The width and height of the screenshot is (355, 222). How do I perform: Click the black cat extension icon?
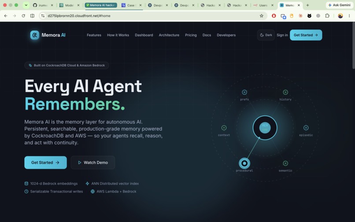tap(309, 16)
